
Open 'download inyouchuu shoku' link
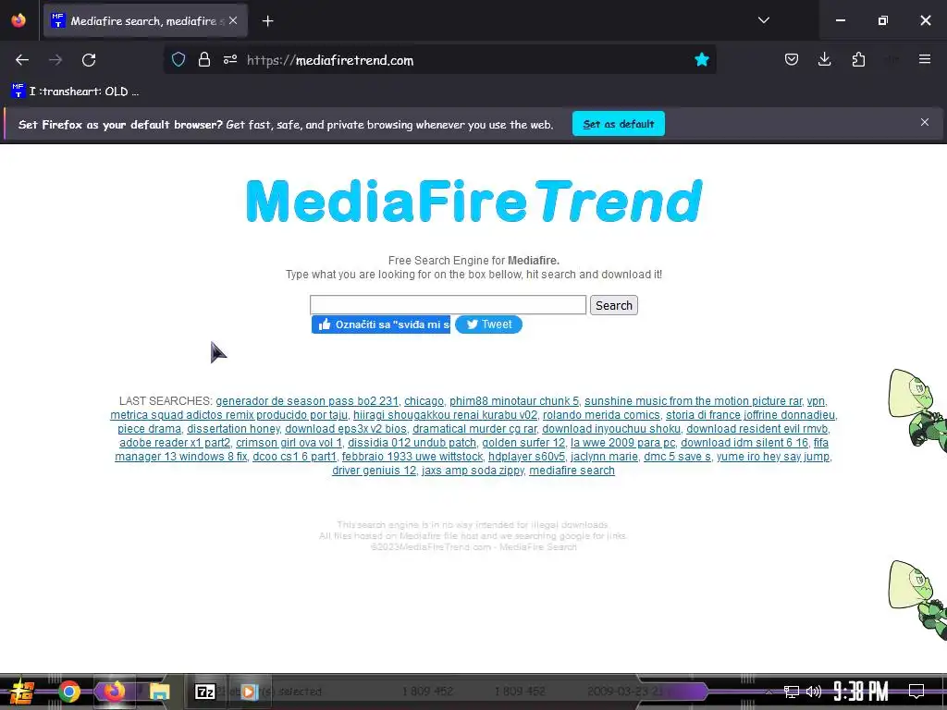pos(611,429)
